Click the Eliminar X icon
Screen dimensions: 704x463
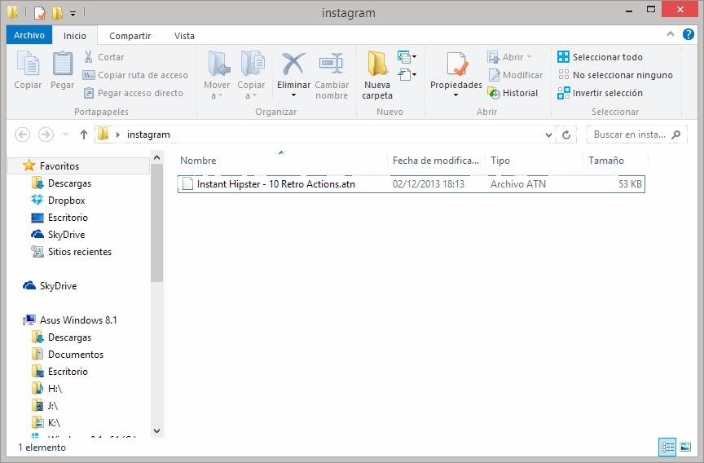click(x=293, y=64)
